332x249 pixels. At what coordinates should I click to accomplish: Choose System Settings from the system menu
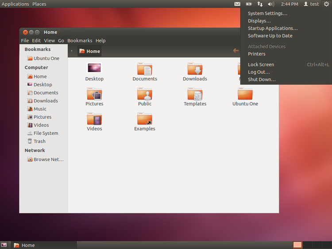267,14
